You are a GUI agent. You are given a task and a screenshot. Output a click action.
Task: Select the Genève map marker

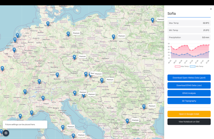[x=25, y=92]
